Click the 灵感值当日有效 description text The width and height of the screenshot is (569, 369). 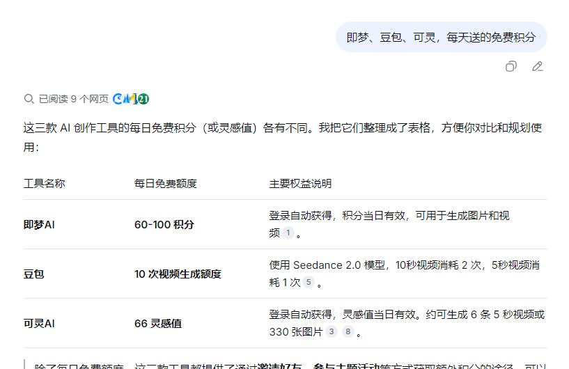click(407, 323)
